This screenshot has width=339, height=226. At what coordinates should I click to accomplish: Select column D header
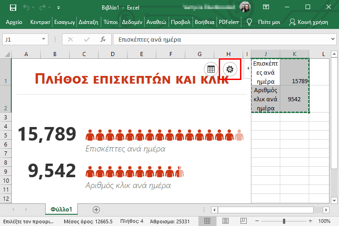pyautogui.click(x=113, y=54)
